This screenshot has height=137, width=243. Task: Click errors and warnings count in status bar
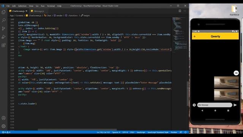click(6, 132)
